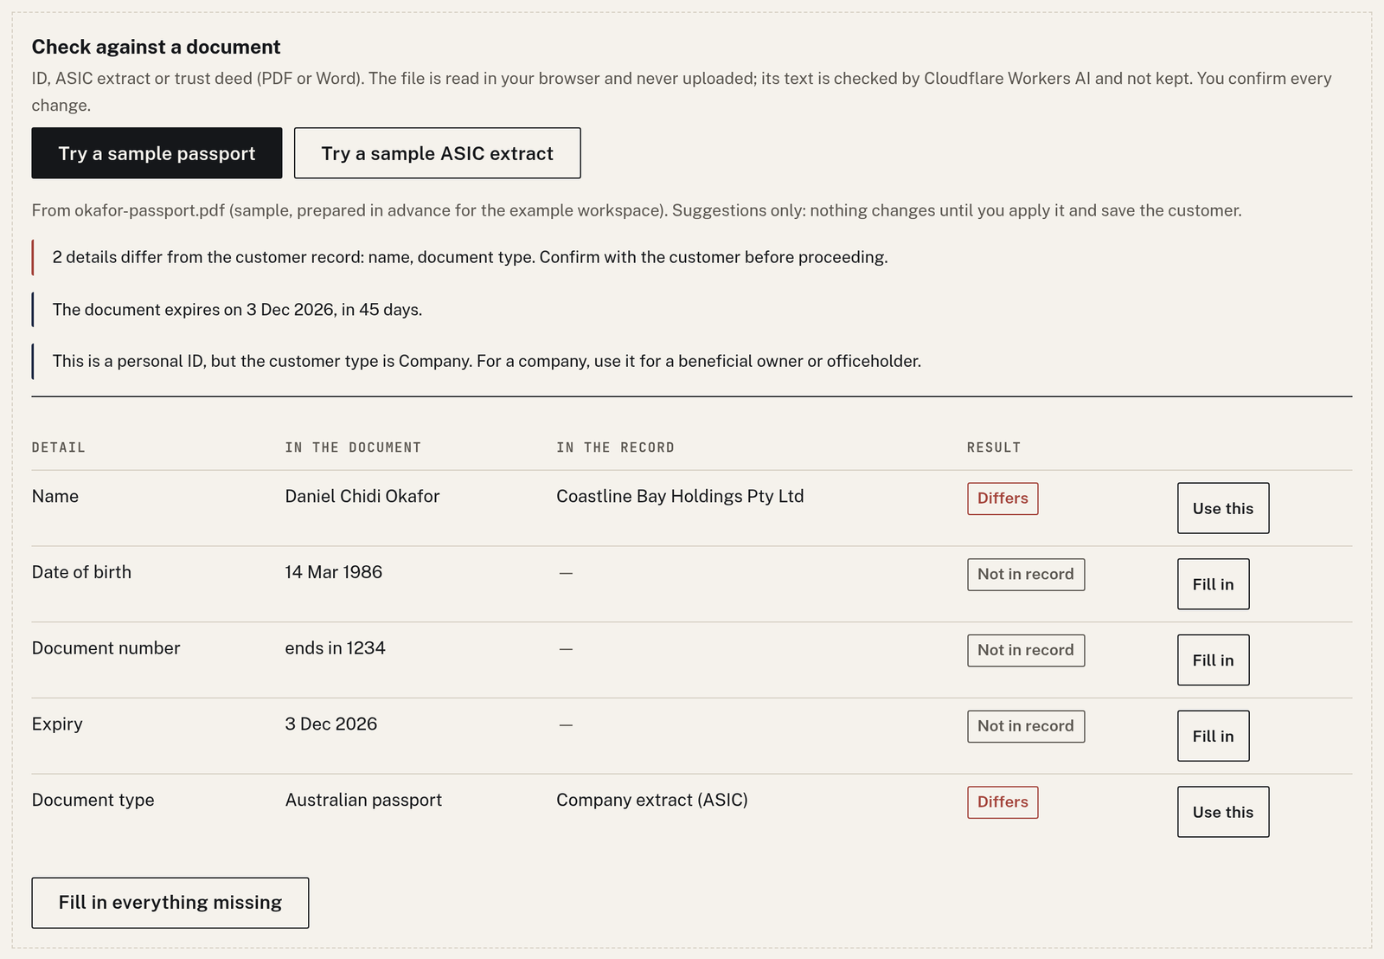Use this for the Document type row
Screen dimensions: 1384x959
click(1222, 812)
